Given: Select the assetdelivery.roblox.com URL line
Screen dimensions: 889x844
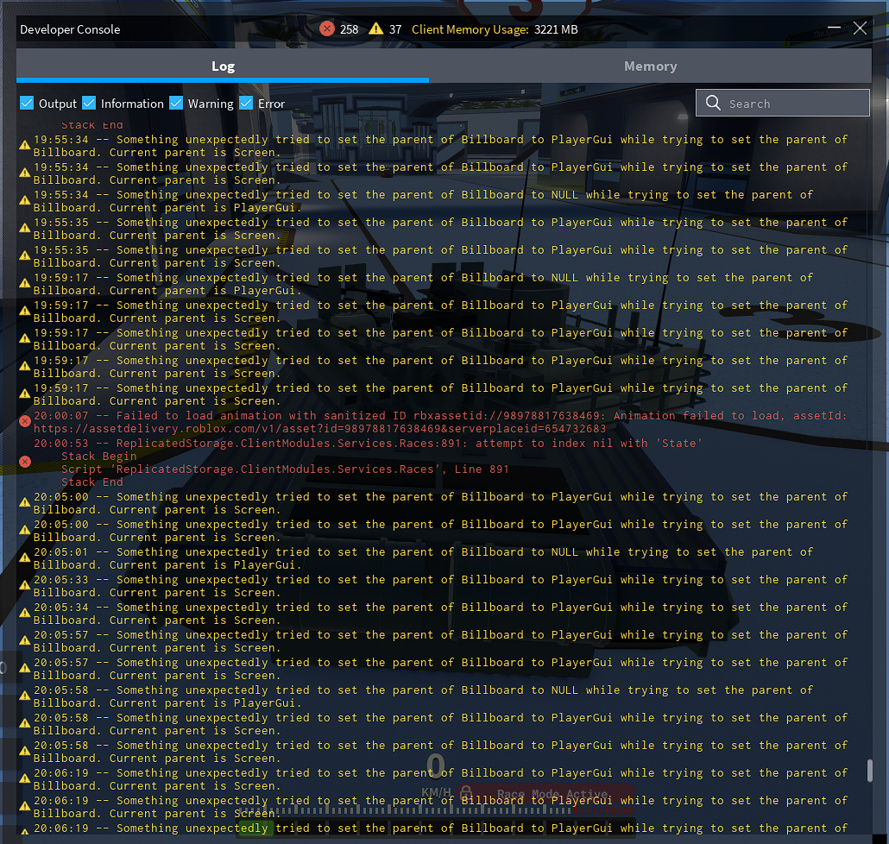Looking at the screenshot, I should [319, 429].
